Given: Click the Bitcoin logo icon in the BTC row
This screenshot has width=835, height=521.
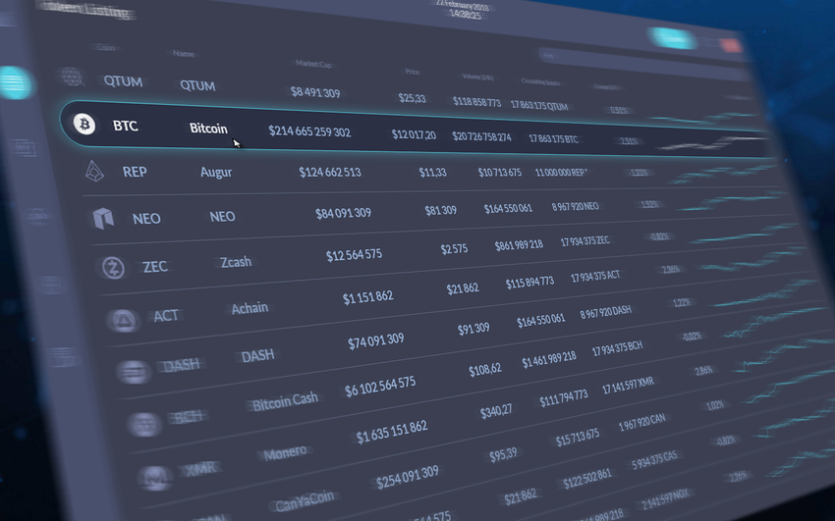Looking at the screenshot, I should click(84, 125).
